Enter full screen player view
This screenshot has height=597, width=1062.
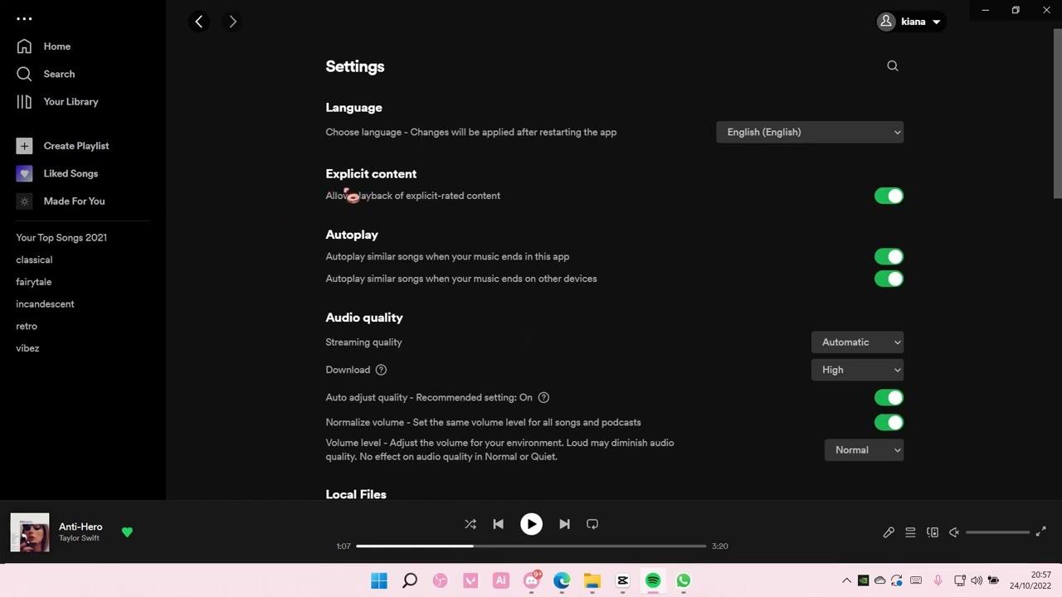pos(1041,531)
